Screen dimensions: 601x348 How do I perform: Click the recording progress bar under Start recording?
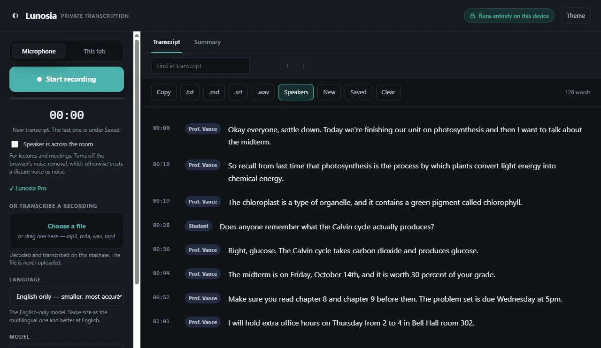[67, 98]
